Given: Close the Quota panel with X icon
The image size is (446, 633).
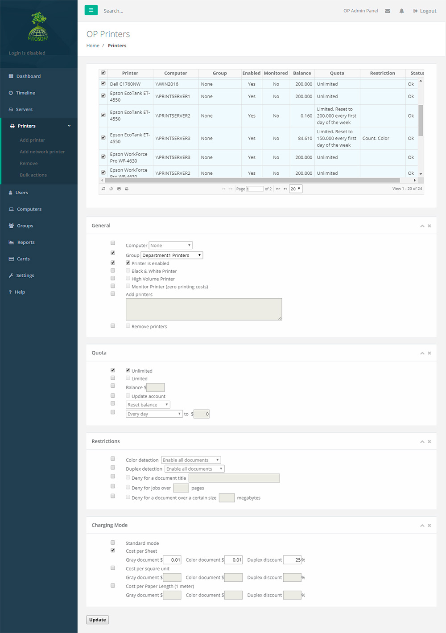Looking at the screenshot, I should pos(429,353).
